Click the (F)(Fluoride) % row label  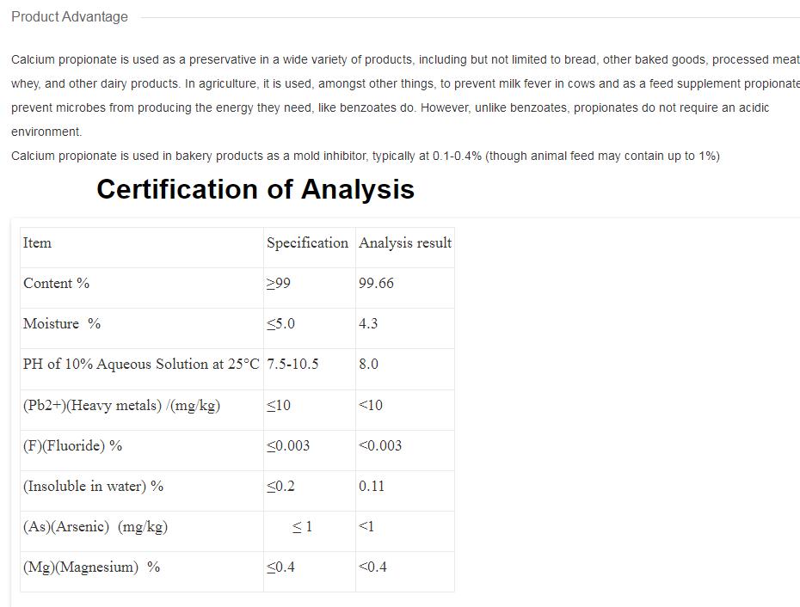point(72,446)
